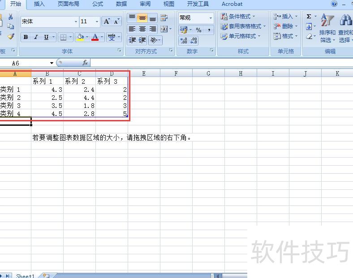Apply cell borders icon
The image size is (353, 278).
pyautogui.click(x=63, y=37)
